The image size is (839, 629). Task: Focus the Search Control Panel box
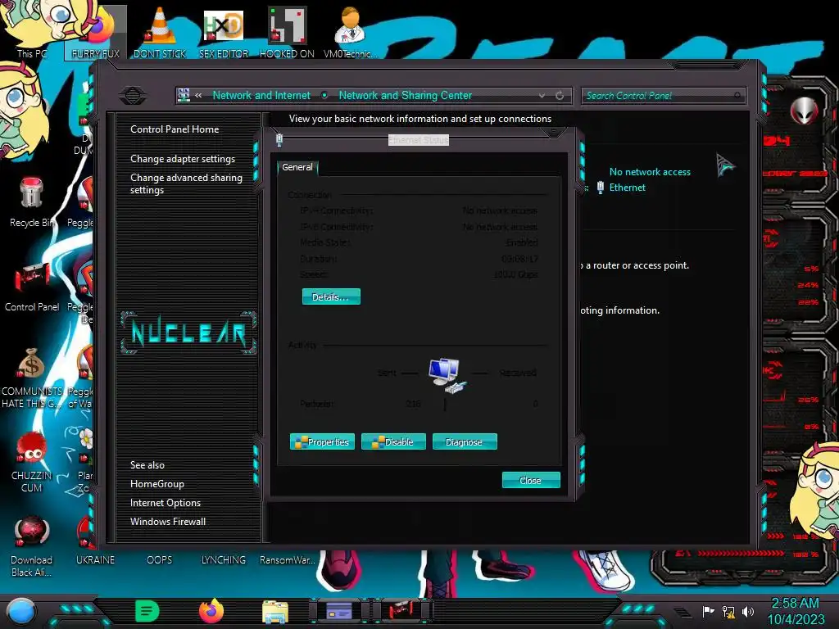[664, 96]
